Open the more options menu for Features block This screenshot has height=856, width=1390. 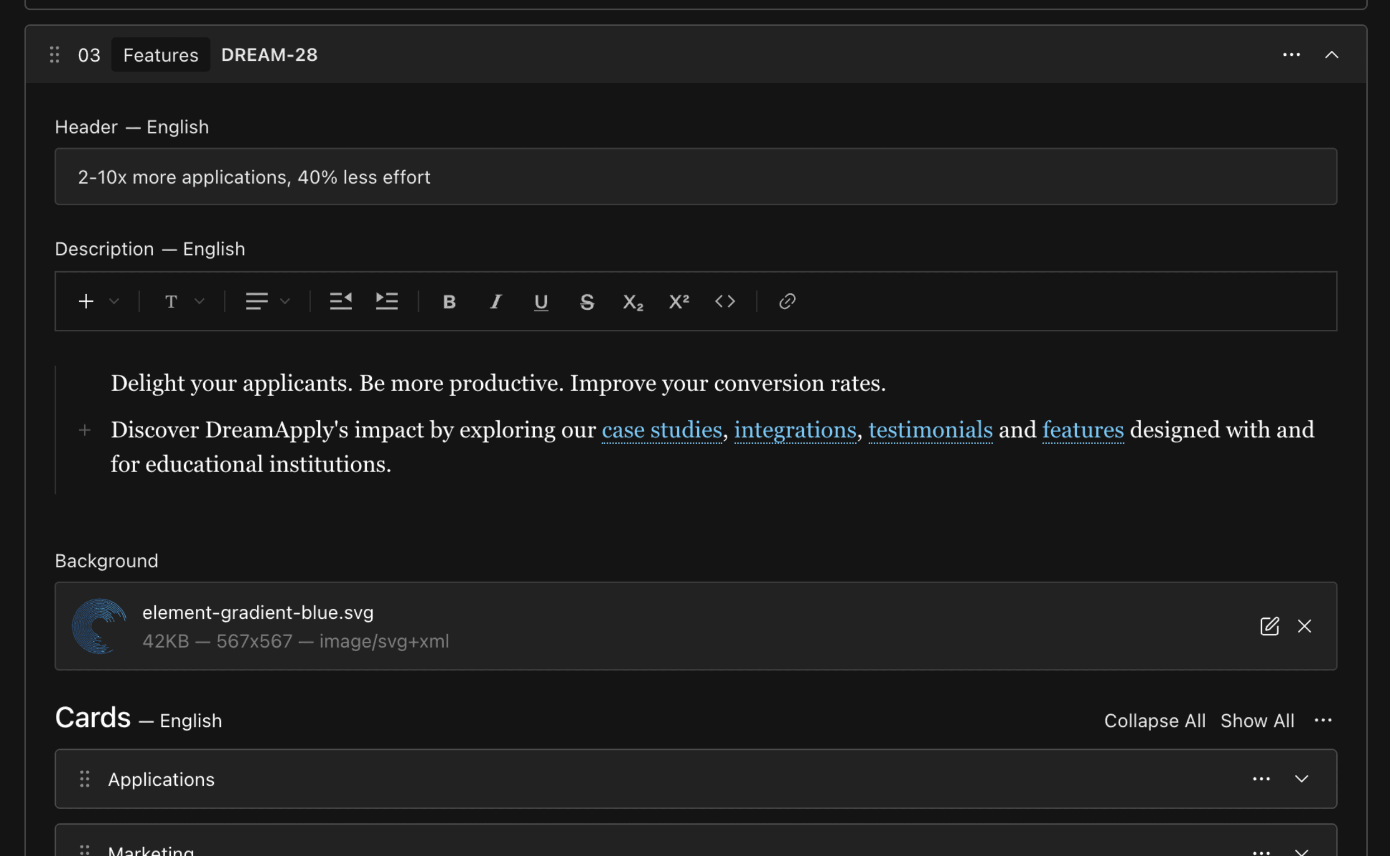point(1291,55)
